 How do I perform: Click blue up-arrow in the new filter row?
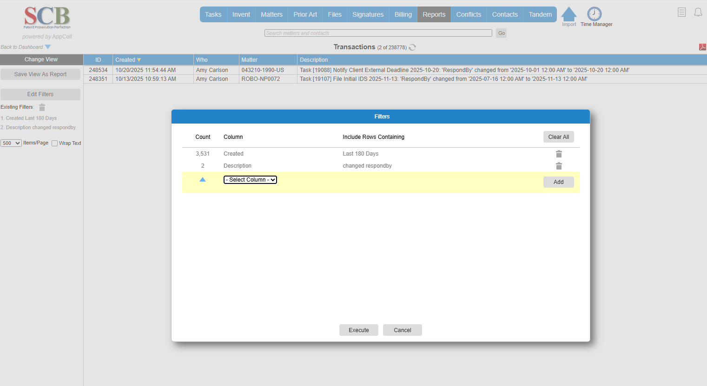point(203,180)
